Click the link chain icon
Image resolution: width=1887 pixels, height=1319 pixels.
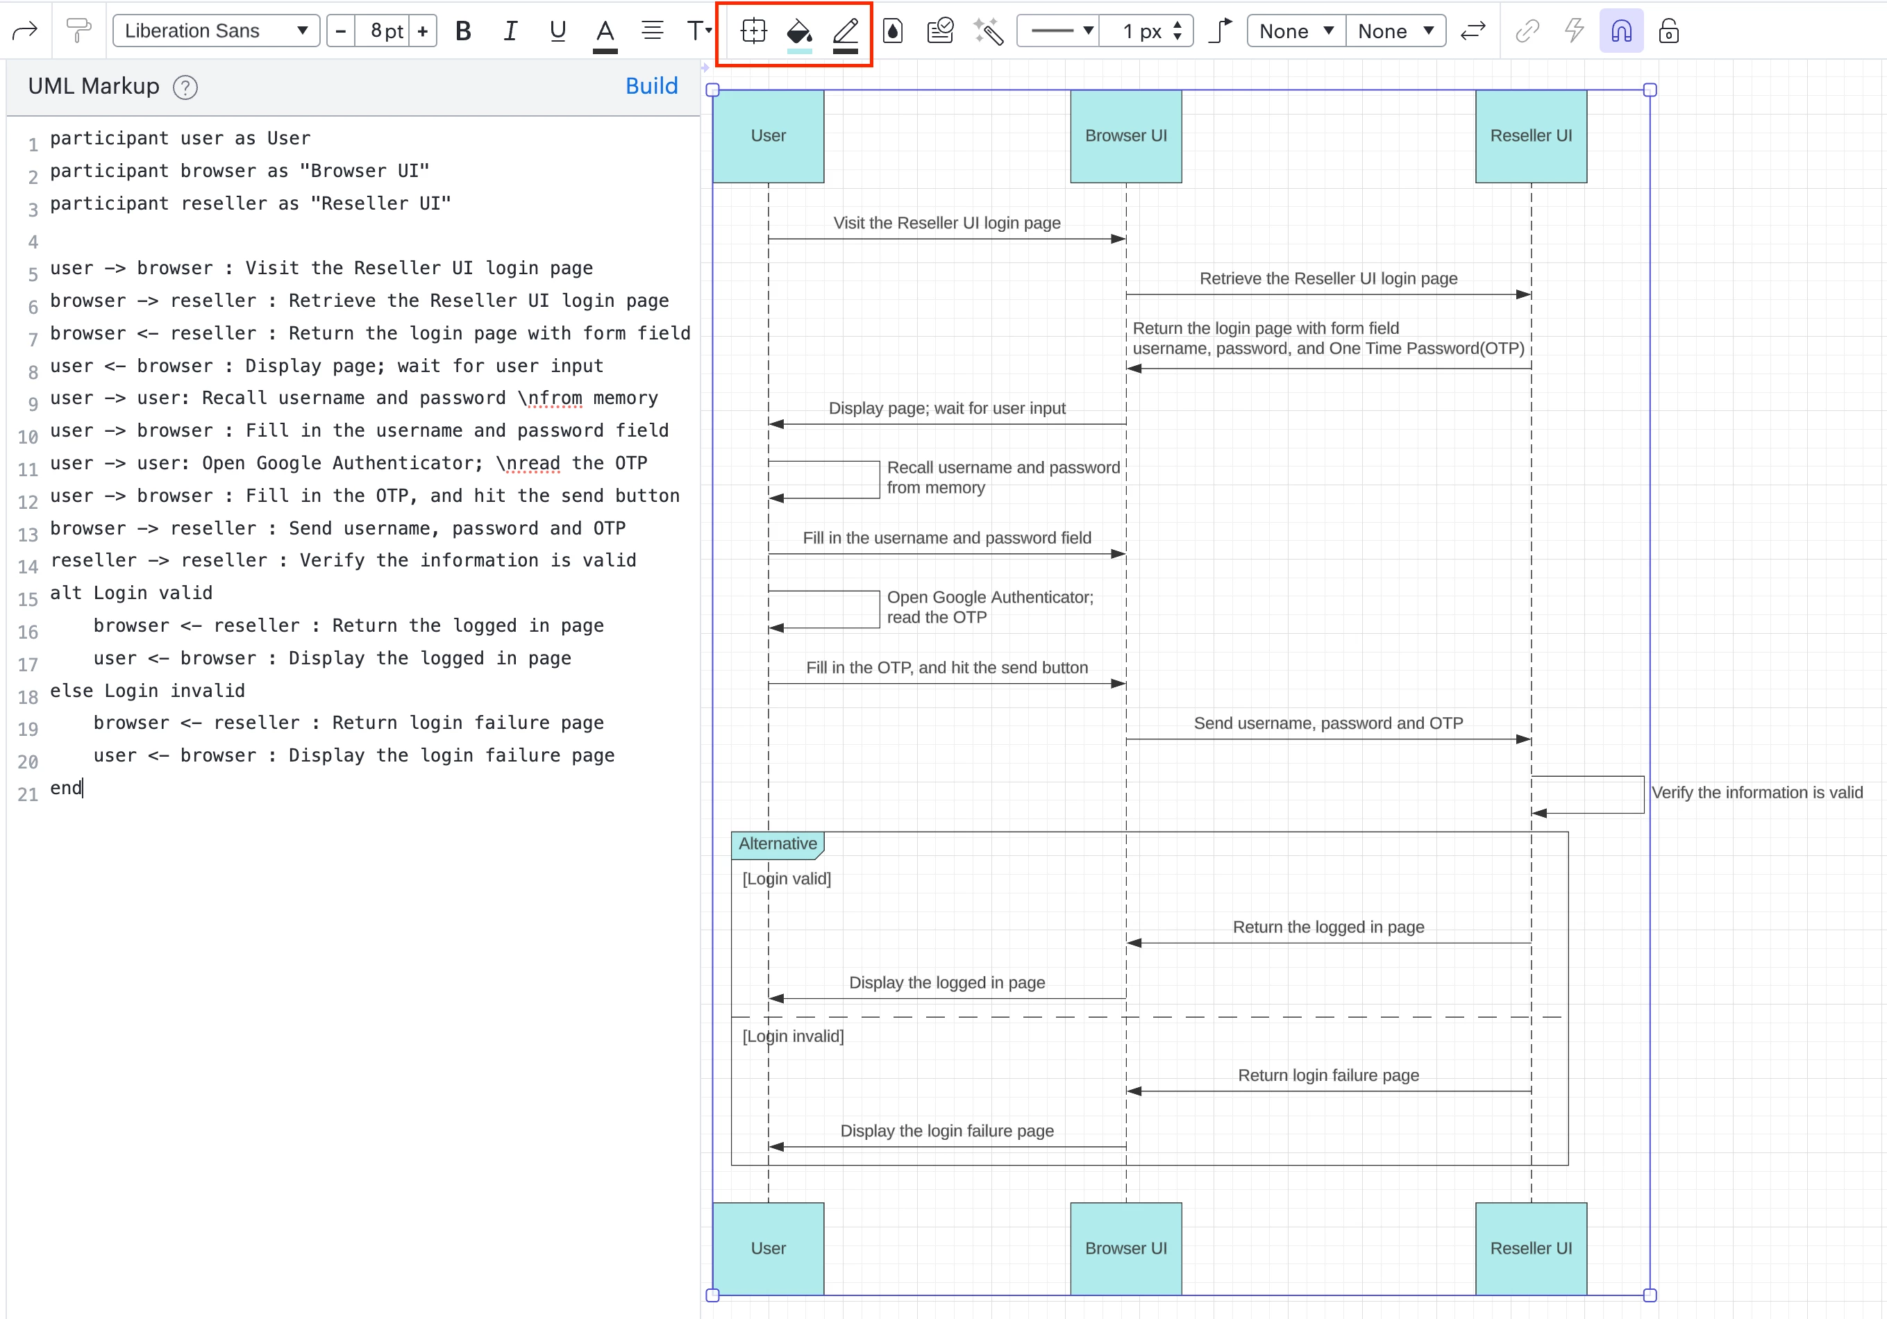click(x=1527, y=31)
